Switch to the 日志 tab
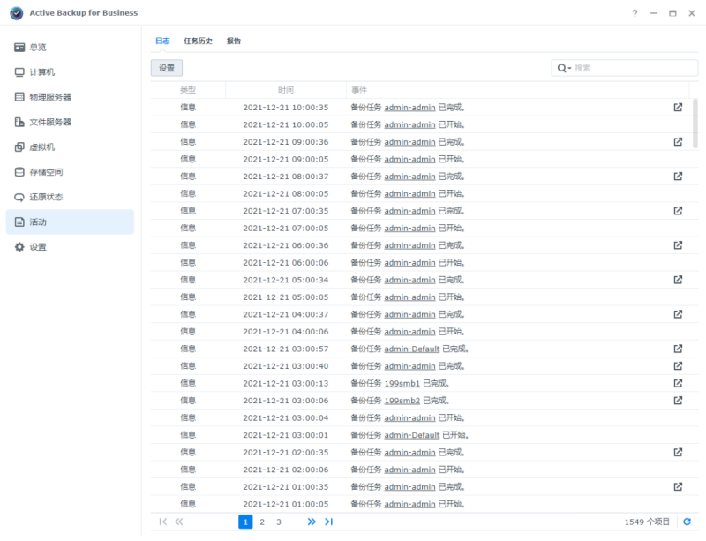 point(162,41)
